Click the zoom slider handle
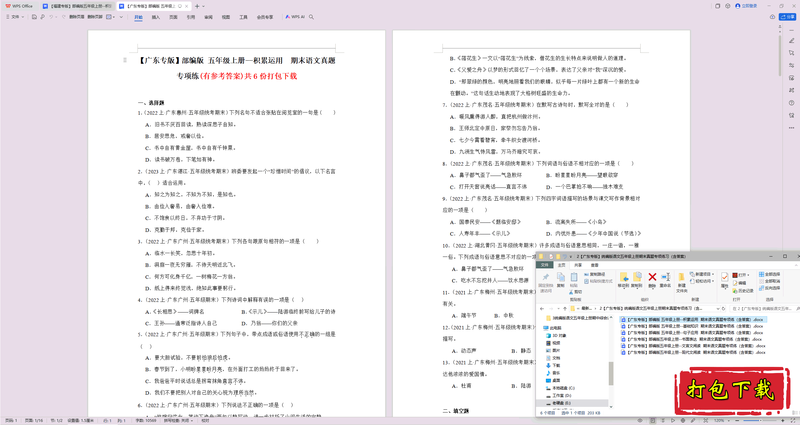Screen dimensions: 800x425 [x=761, y=421]
